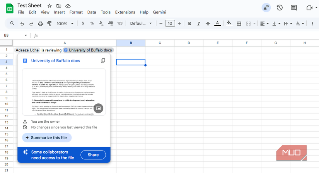Increase decimal places
Viewport: 319px width, 173px height.
coord(111,23)
